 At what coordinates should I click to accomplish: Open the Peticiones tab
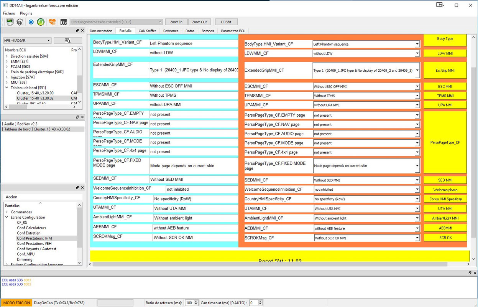(x=171, y=31)
